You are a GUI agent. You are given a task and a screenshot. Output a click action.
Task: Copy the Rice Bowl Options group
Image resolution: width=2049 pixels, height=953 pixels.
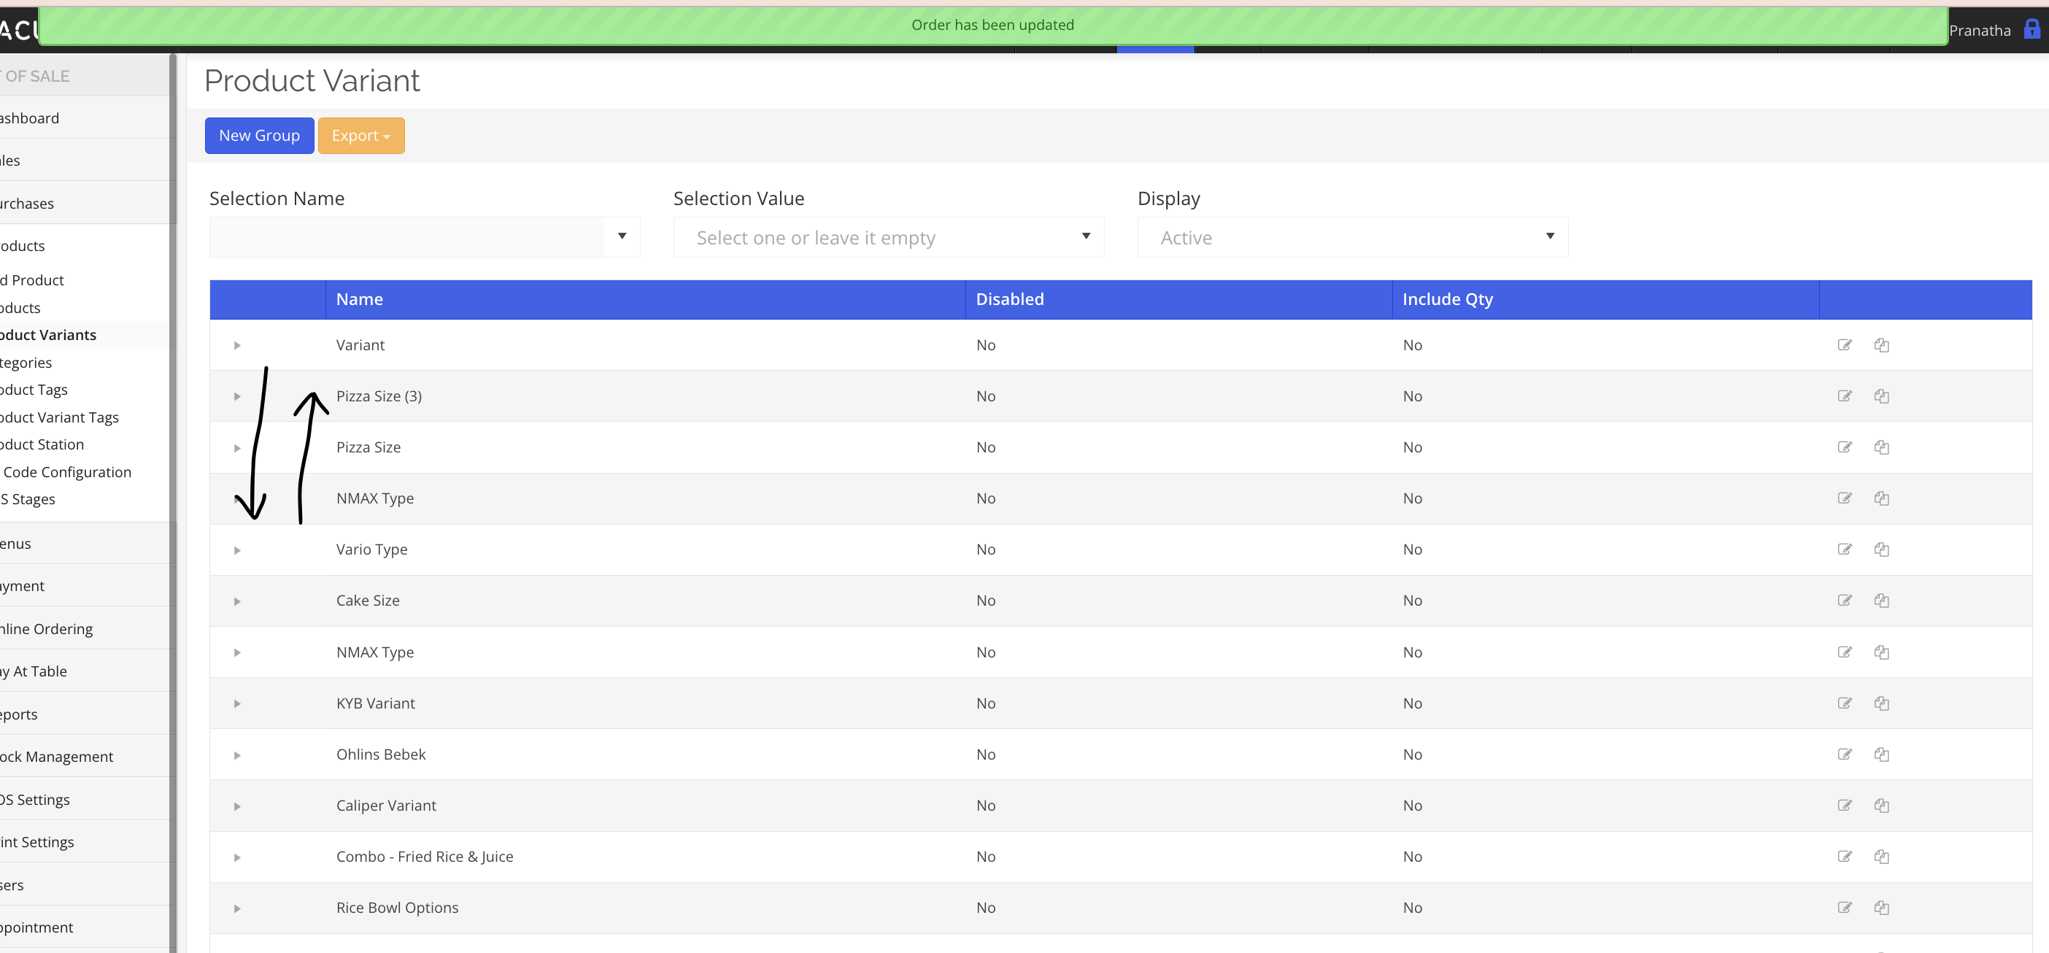1881,907
